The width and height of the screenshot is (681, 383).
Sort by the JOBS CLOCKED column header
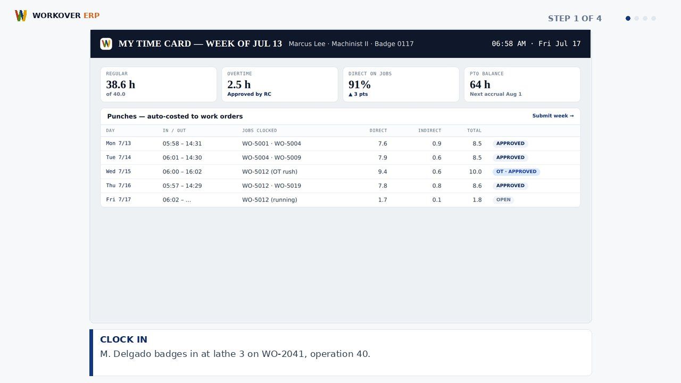260,130
